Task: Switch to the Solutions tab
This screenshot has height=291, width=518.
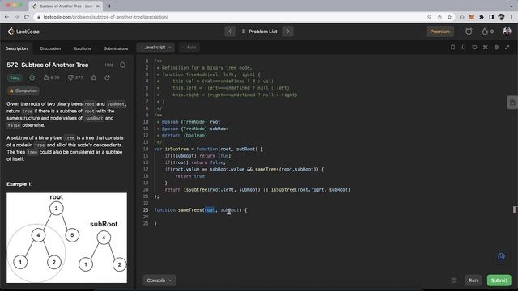Action: 83,48
